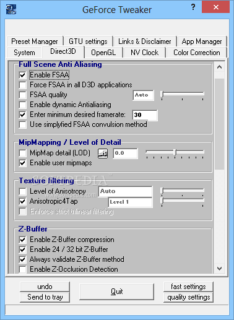234x320 pixels.
Task: Open the Preset Manager tab
Action: pyautogui.click(x=35, y=41)
